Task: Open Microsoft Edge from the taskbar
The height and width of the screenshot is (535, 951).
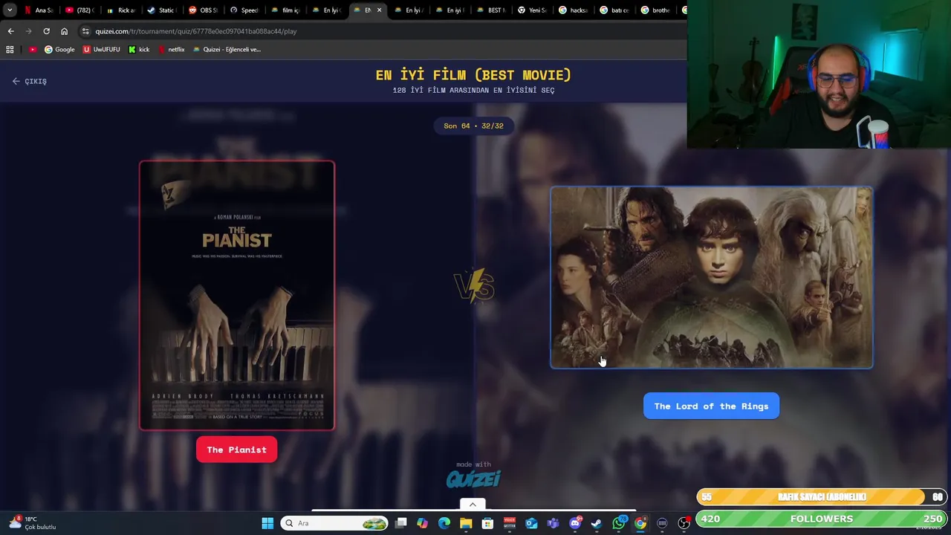Action: [444, 523]
